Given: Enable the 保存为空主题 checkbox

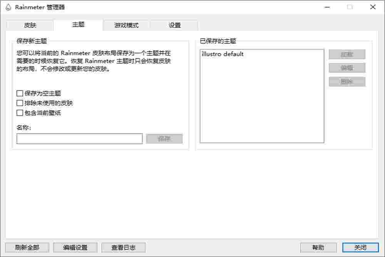Looking at the screenshot, I should coord(19,93).
